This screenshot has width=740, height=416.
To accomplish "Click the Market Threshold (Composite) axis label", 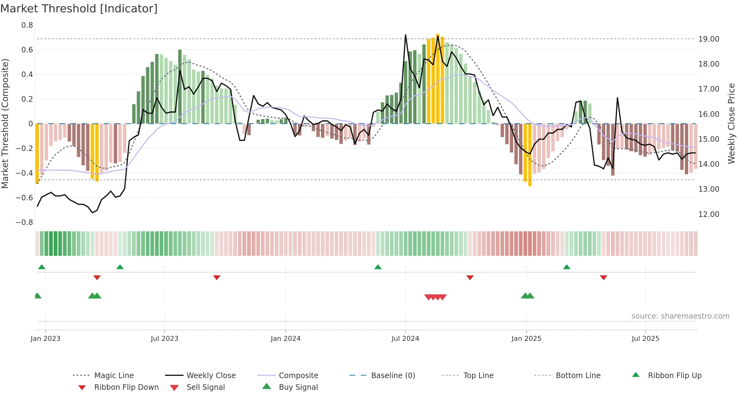I will point(5,124).
